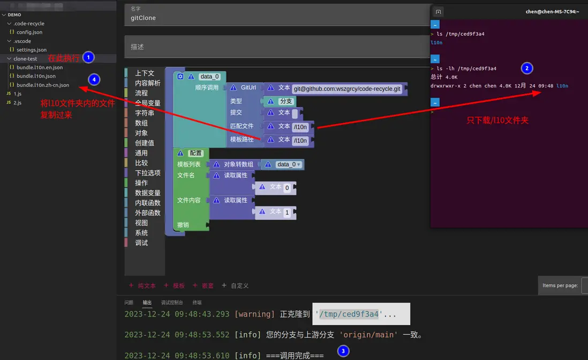This screenshot has height=360, width=588.
Task: Open the data_0 variable field on the top block
Action: click(209, 77)
